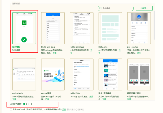Image resolution: width=163 pixels, height=113 pixels.
Task: Click the search magnifier icon
Action: 100,8
